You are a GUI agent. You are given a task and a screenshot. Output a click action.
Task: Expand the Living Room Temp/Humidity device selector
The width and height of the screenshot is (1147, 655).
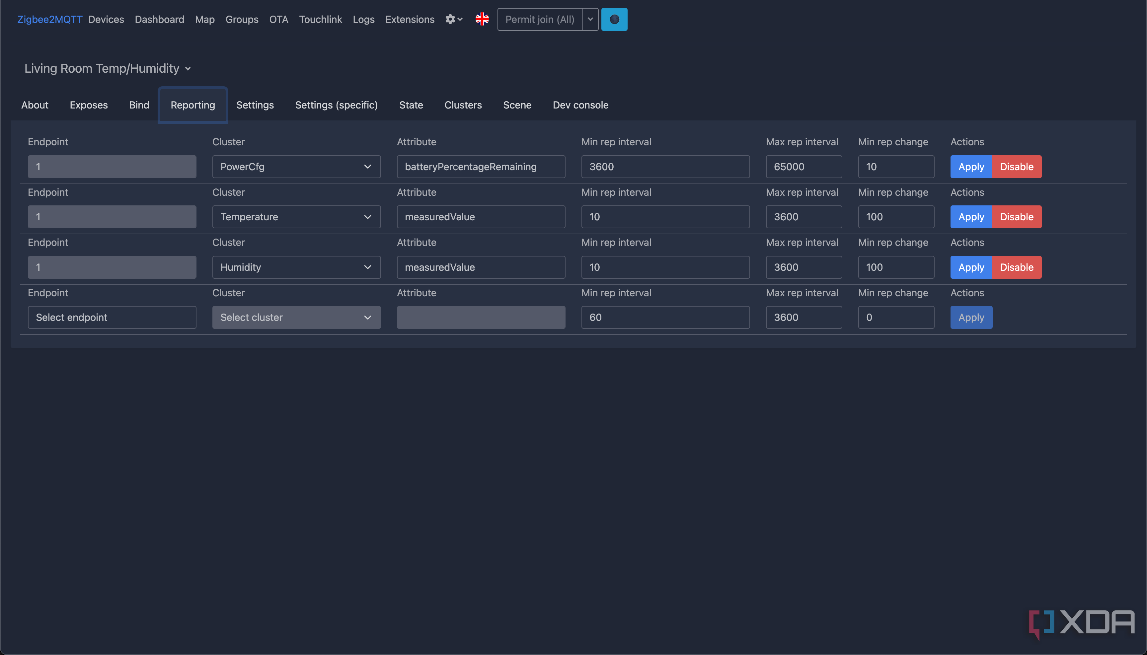[108, 68]
